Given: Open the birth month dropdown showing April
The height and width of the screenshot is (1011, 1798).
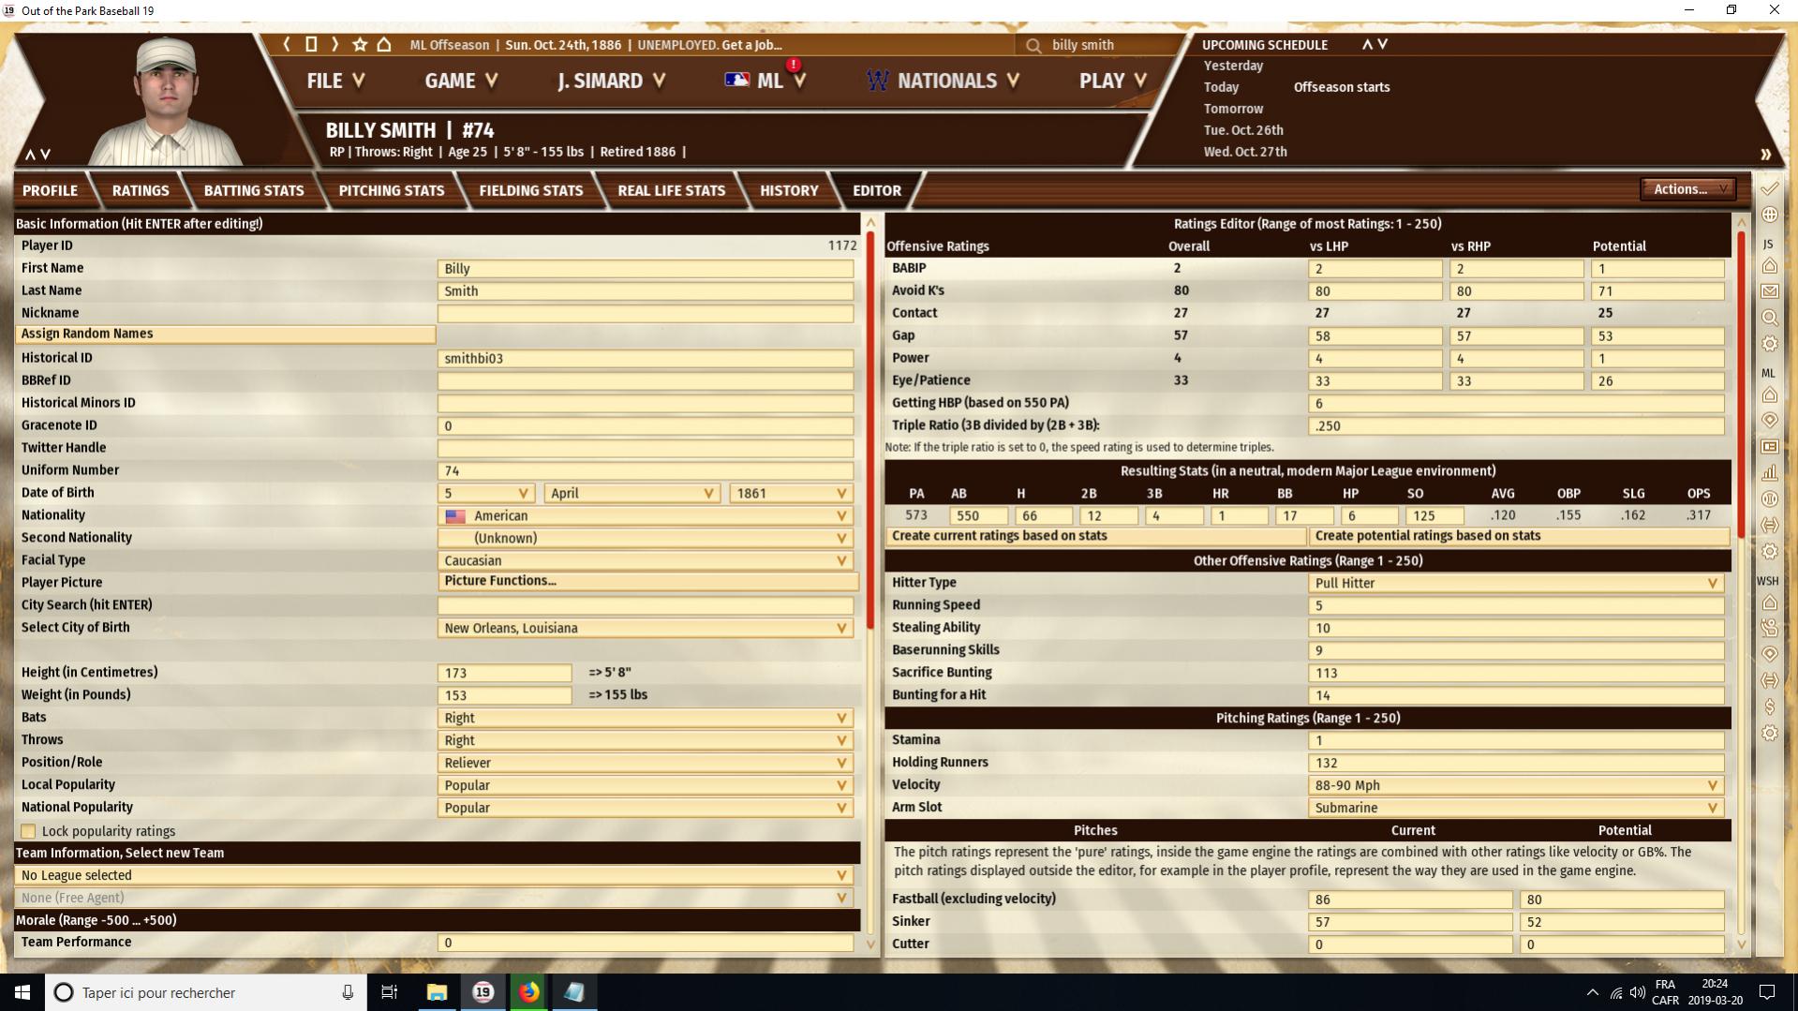Looking at the screenshot, I should tap(632, 493).
